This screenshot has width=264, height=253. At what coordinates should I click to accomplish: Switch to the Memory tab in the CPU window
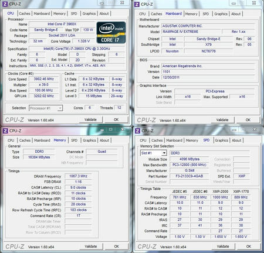[59, 13]
